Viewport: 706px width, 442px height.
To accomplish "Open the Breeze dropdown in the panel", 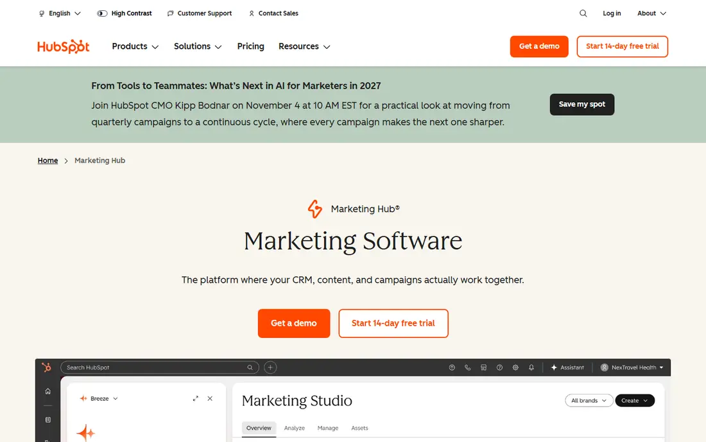I will (x=99, y=398).
